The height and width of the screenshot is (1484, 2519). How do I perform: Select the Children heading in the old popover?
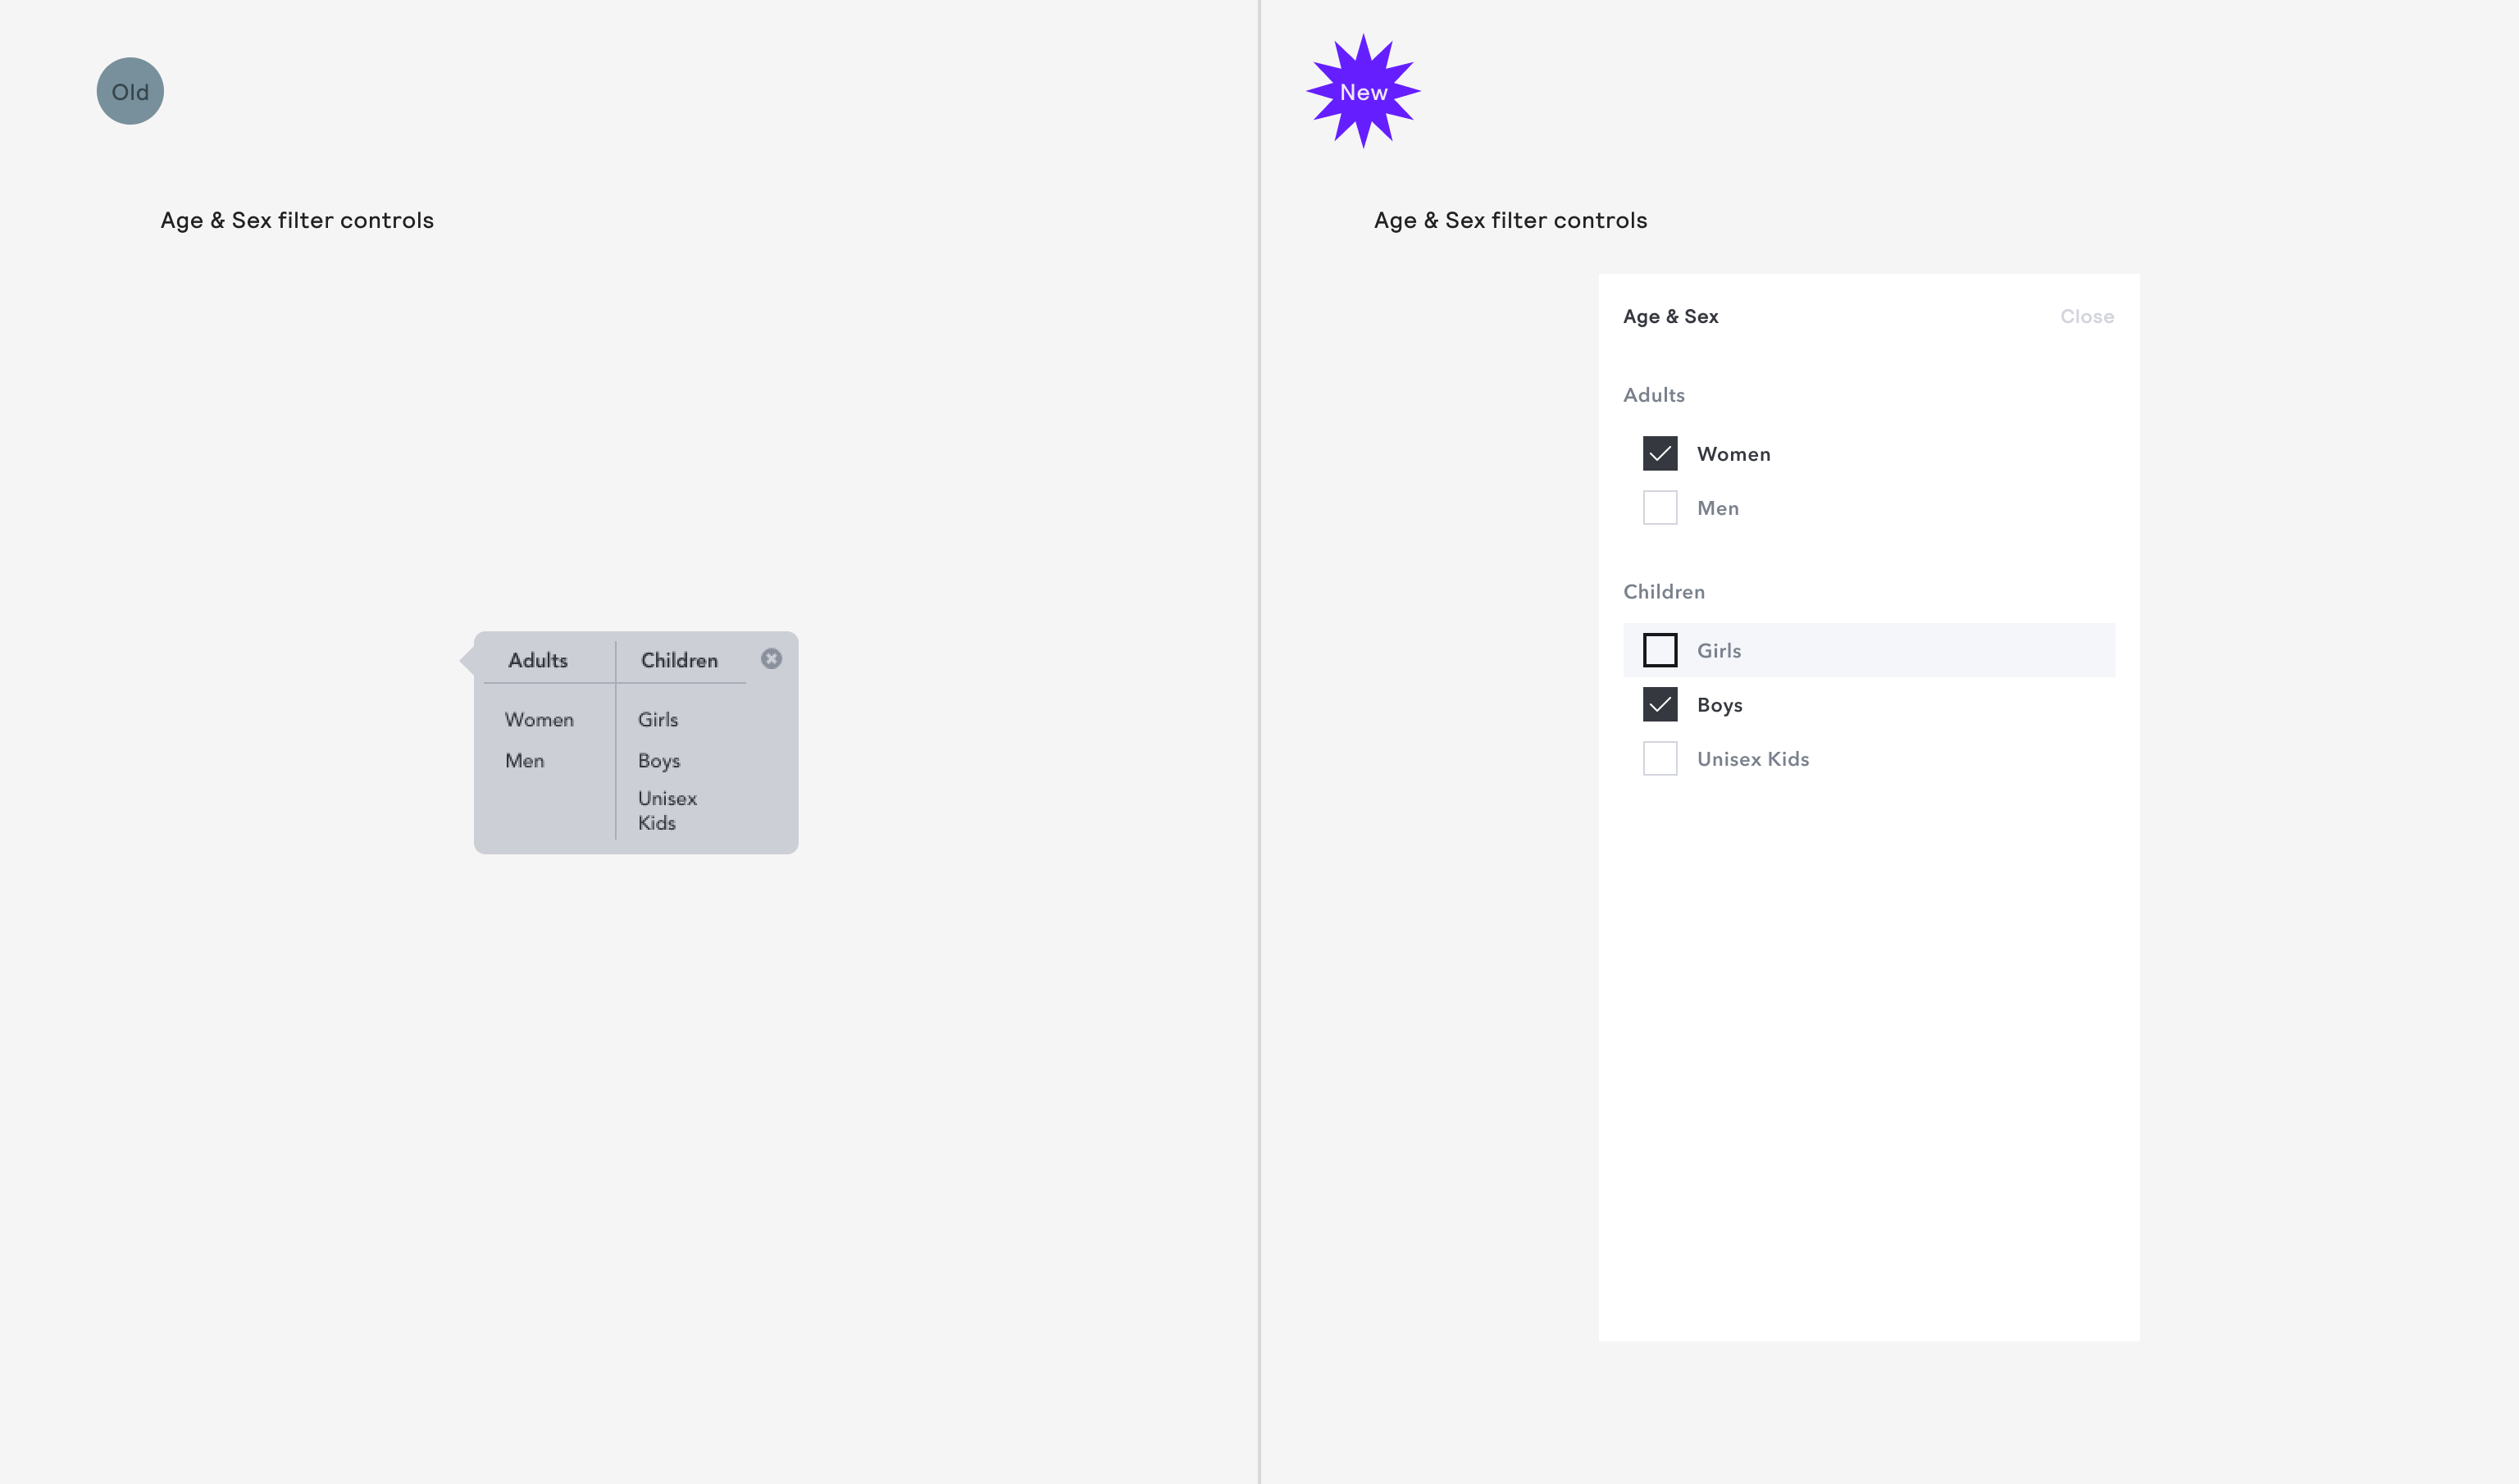click(679, 660)
